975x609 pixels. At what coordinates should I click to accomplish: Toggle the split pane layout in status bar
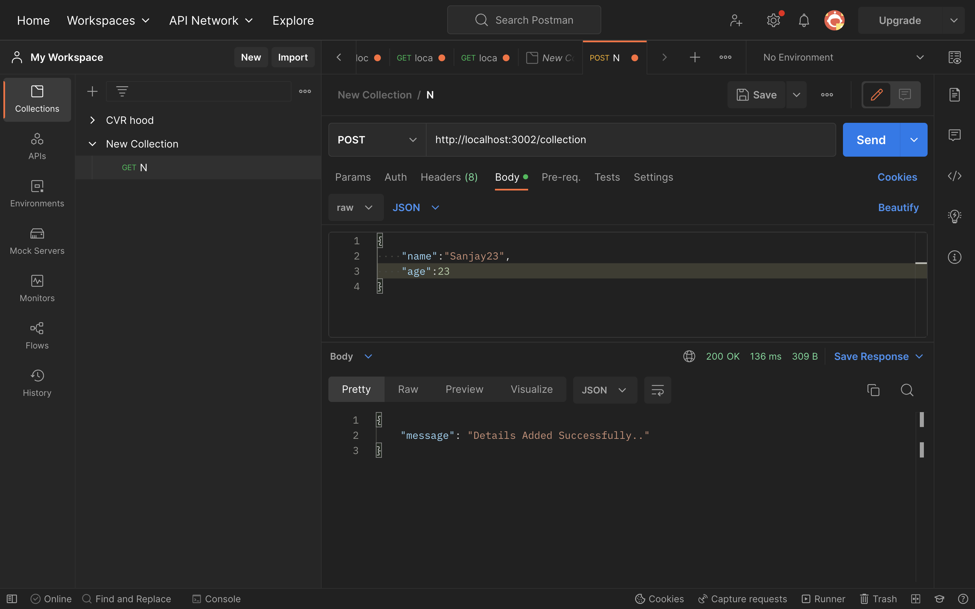point(916,599)
